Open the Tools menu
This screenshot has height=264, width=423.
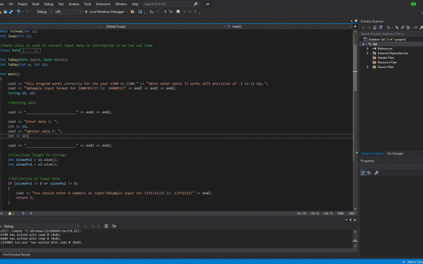coord(87,4)
